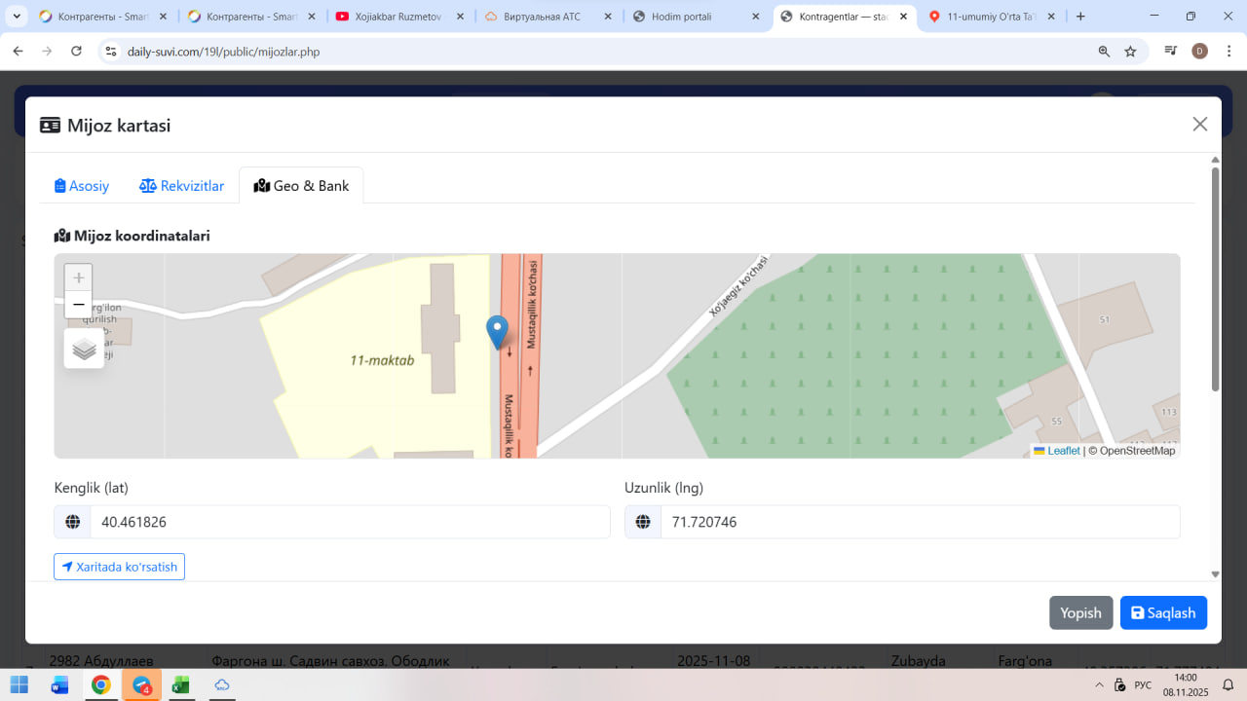Viewport: 1247px width, 701px height.
Task: Switch to the Rekvizitlar tab
Action: pyautogui.click(x=182, y=186)
